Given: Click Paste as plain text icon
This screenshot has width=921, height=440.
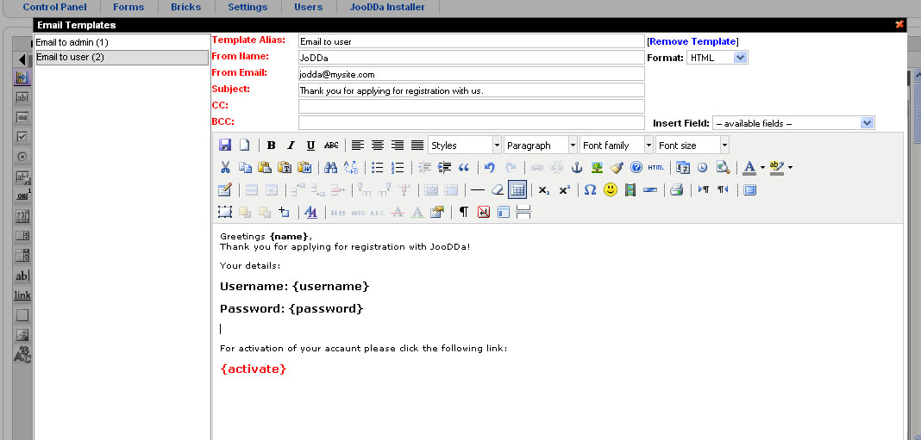Looking at the screenshot, I should coord(285,167).
